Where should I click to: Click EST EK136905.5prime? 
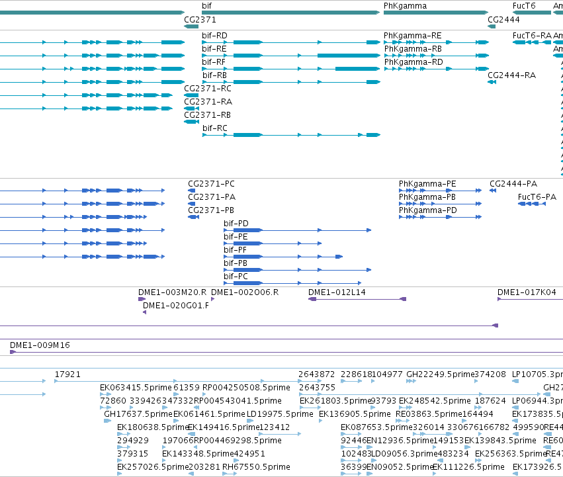355,414
